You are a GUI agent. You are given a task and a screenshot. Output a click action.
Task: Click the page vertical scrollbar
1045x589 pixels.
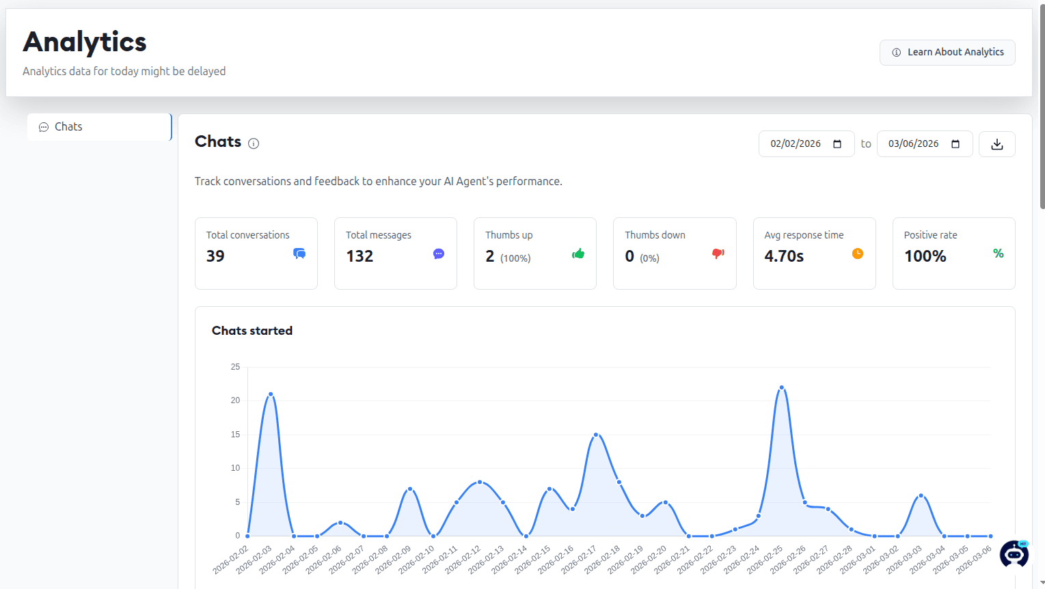[x=1042, y=109]
